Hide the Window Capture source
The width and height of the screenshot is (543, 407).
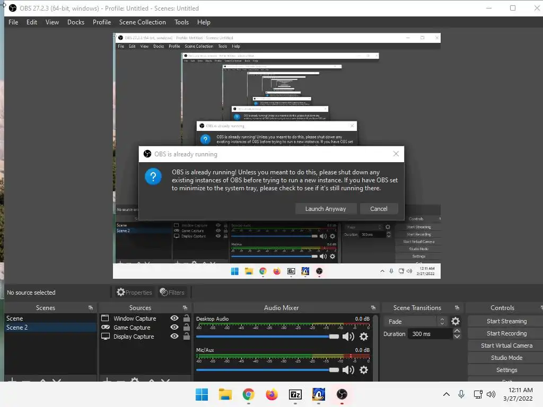click(x=174, y=318)
